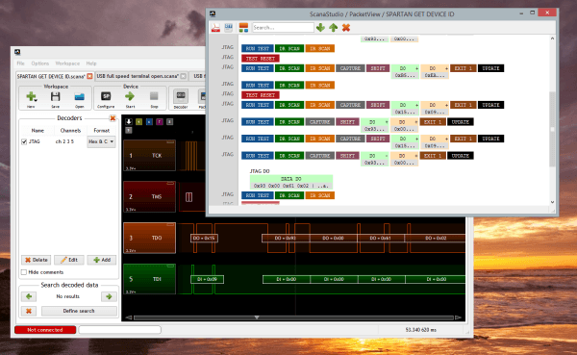The image size is (577, 355).
Task: Export PacketView to PDF icon
Action: pyautogui.click(x=215, y=27)
